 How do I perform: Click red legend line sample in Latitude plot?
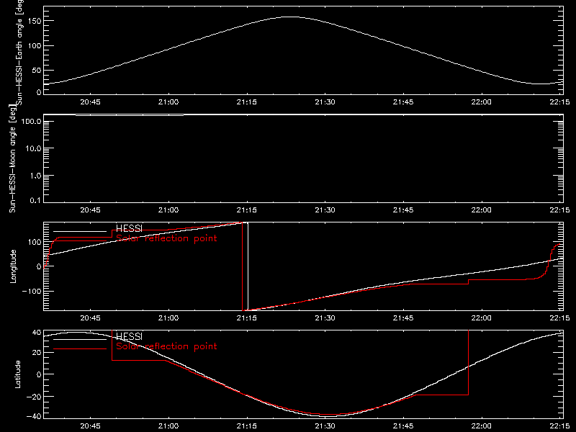click(x=80, y=349)
